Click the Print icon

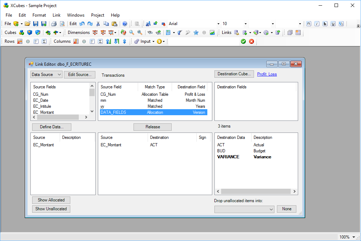(54, 24)
